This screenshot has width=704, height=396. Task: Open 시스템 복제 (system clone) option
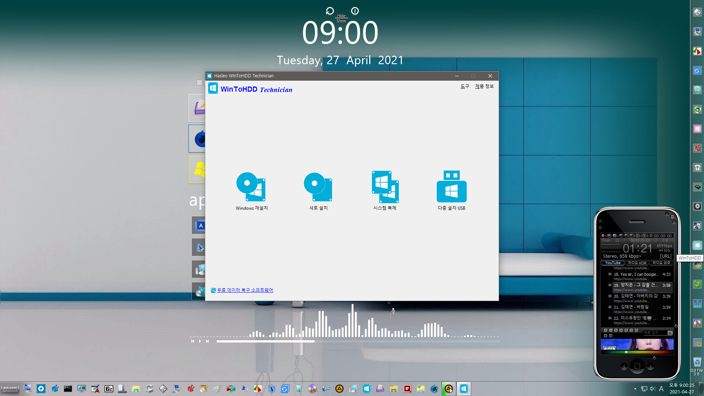click(385, 191)
